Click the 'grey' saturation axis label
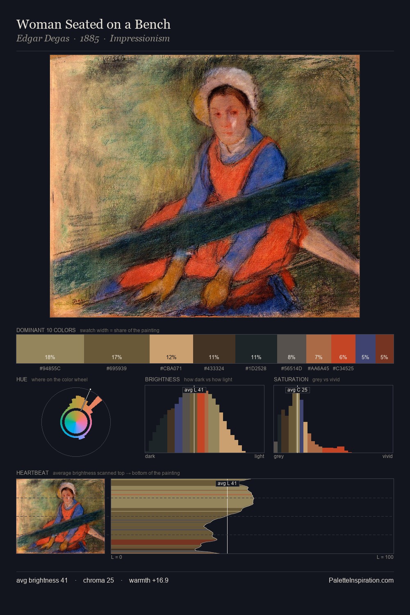Screen dimensions: 410x615 pyautogui.click(x=279, y=456)
